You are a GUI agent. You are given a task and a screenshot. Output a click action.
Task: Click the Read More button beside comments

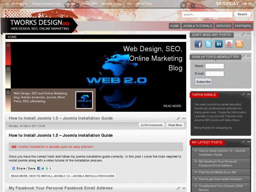point(175,125)
